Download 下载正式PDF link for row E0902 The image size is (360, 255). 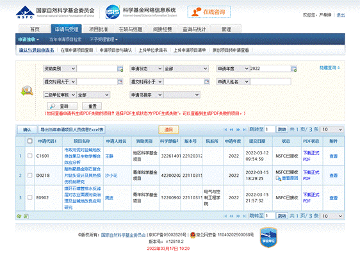tap(311, 197)
